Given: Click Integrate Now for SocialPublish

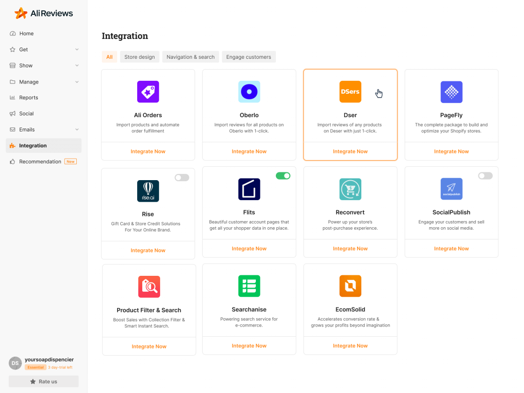Looking at the screenshot, I should click(x=451, y=249).
